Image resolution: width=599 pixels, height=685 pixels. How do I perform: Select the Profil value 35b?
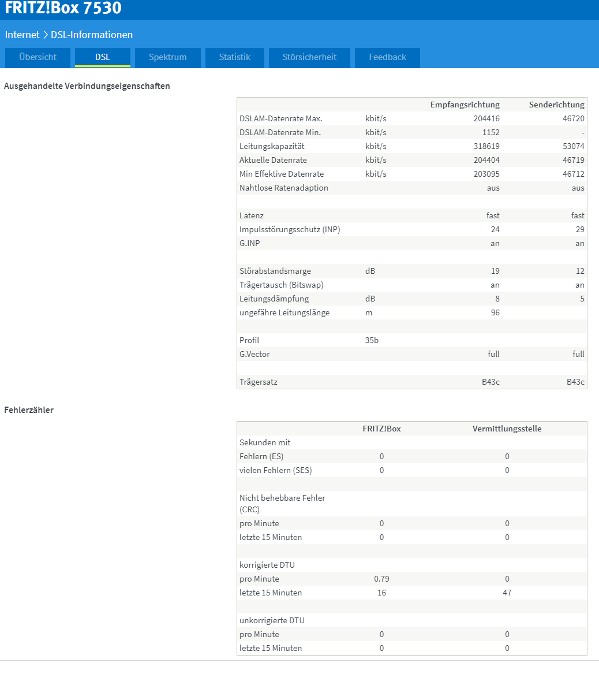(x=372, y=340)
